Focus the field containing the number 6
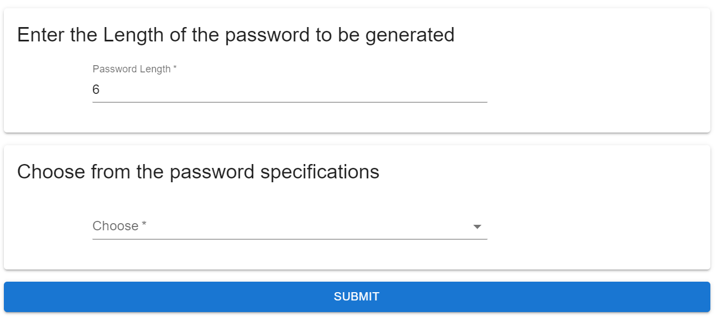Image resolution: width=717 pixels, height=322 pixels. pos(290,89)
